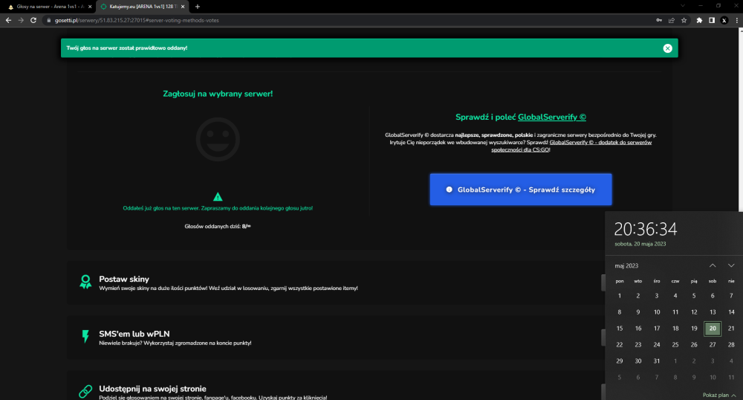Open the GlobalServerify © heading link
The image size is (743, 400).
[x=551, y=117]
